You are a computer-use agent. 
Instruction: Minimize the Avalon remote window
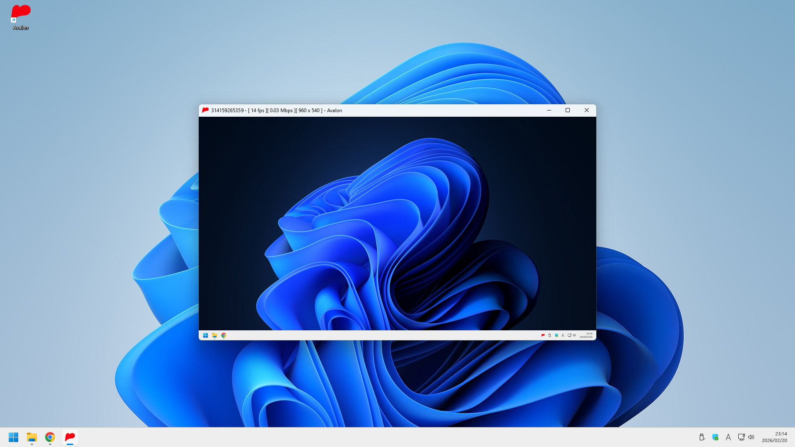click(549, 110)
